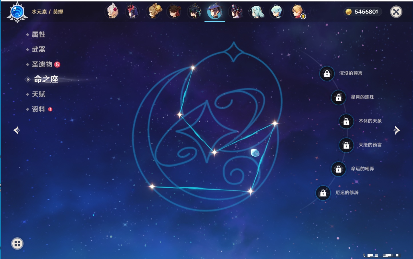
Task: Click the 不休的天象 constellation label
Action: [x=370, y=121]
